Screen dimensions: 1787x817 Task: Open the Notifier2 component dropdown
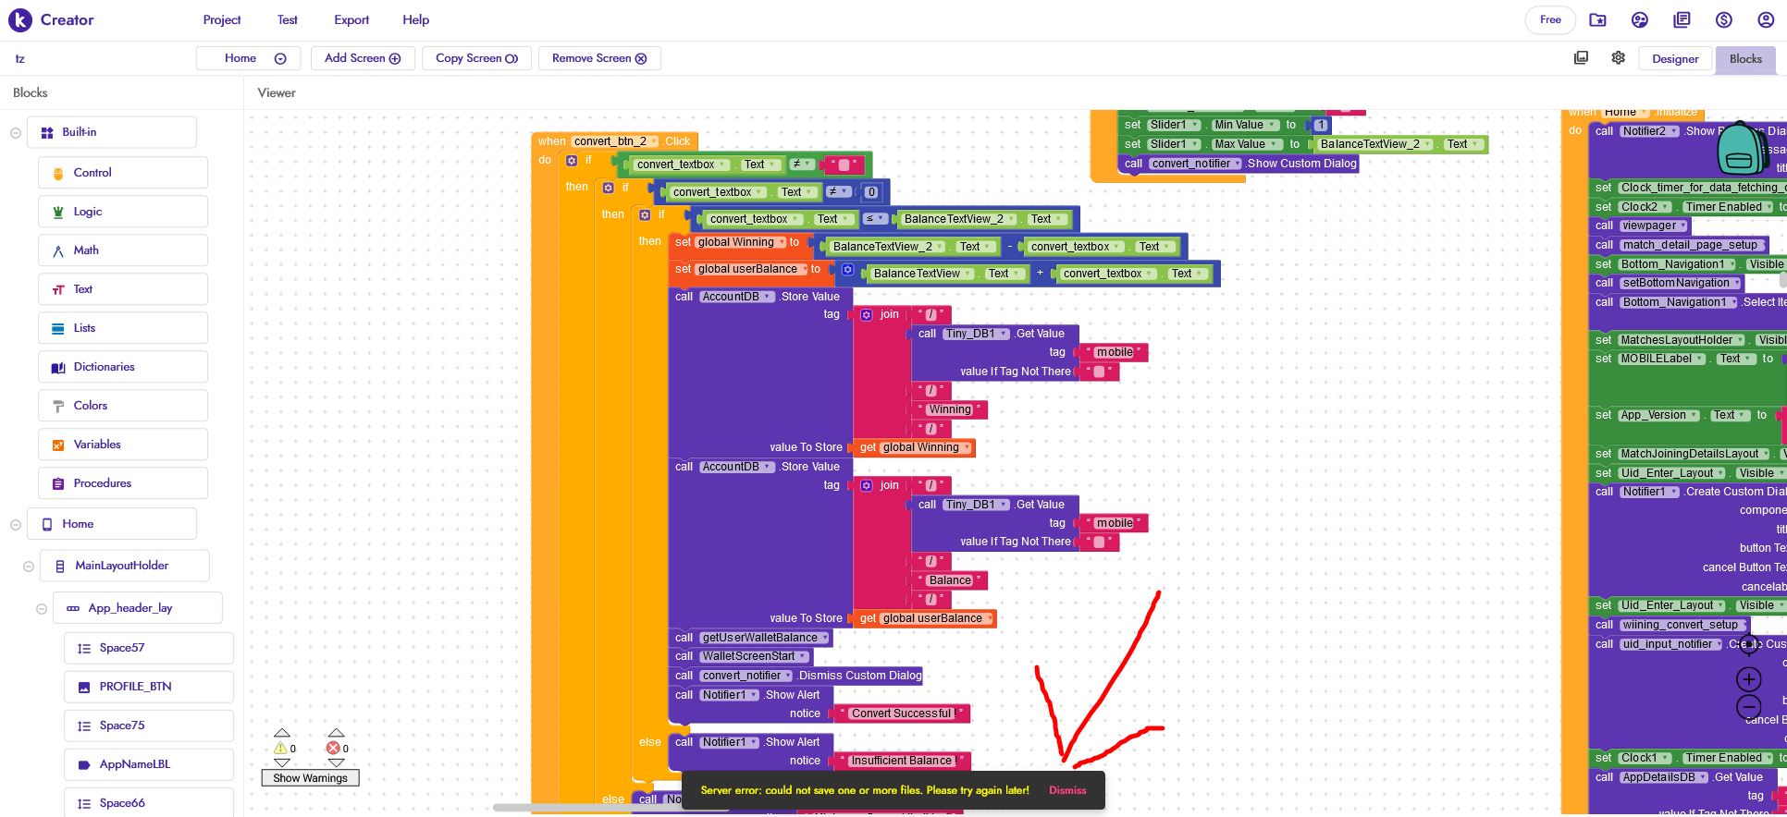[1650, 131]
